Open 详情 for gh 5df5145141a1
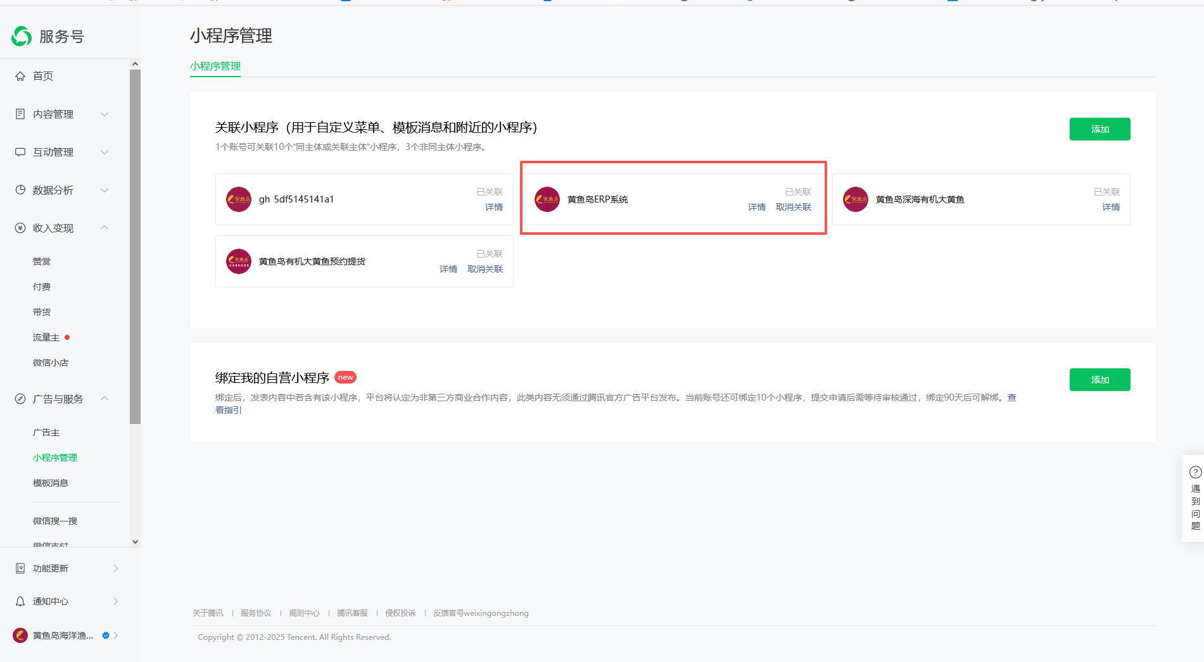 [494, 207]
